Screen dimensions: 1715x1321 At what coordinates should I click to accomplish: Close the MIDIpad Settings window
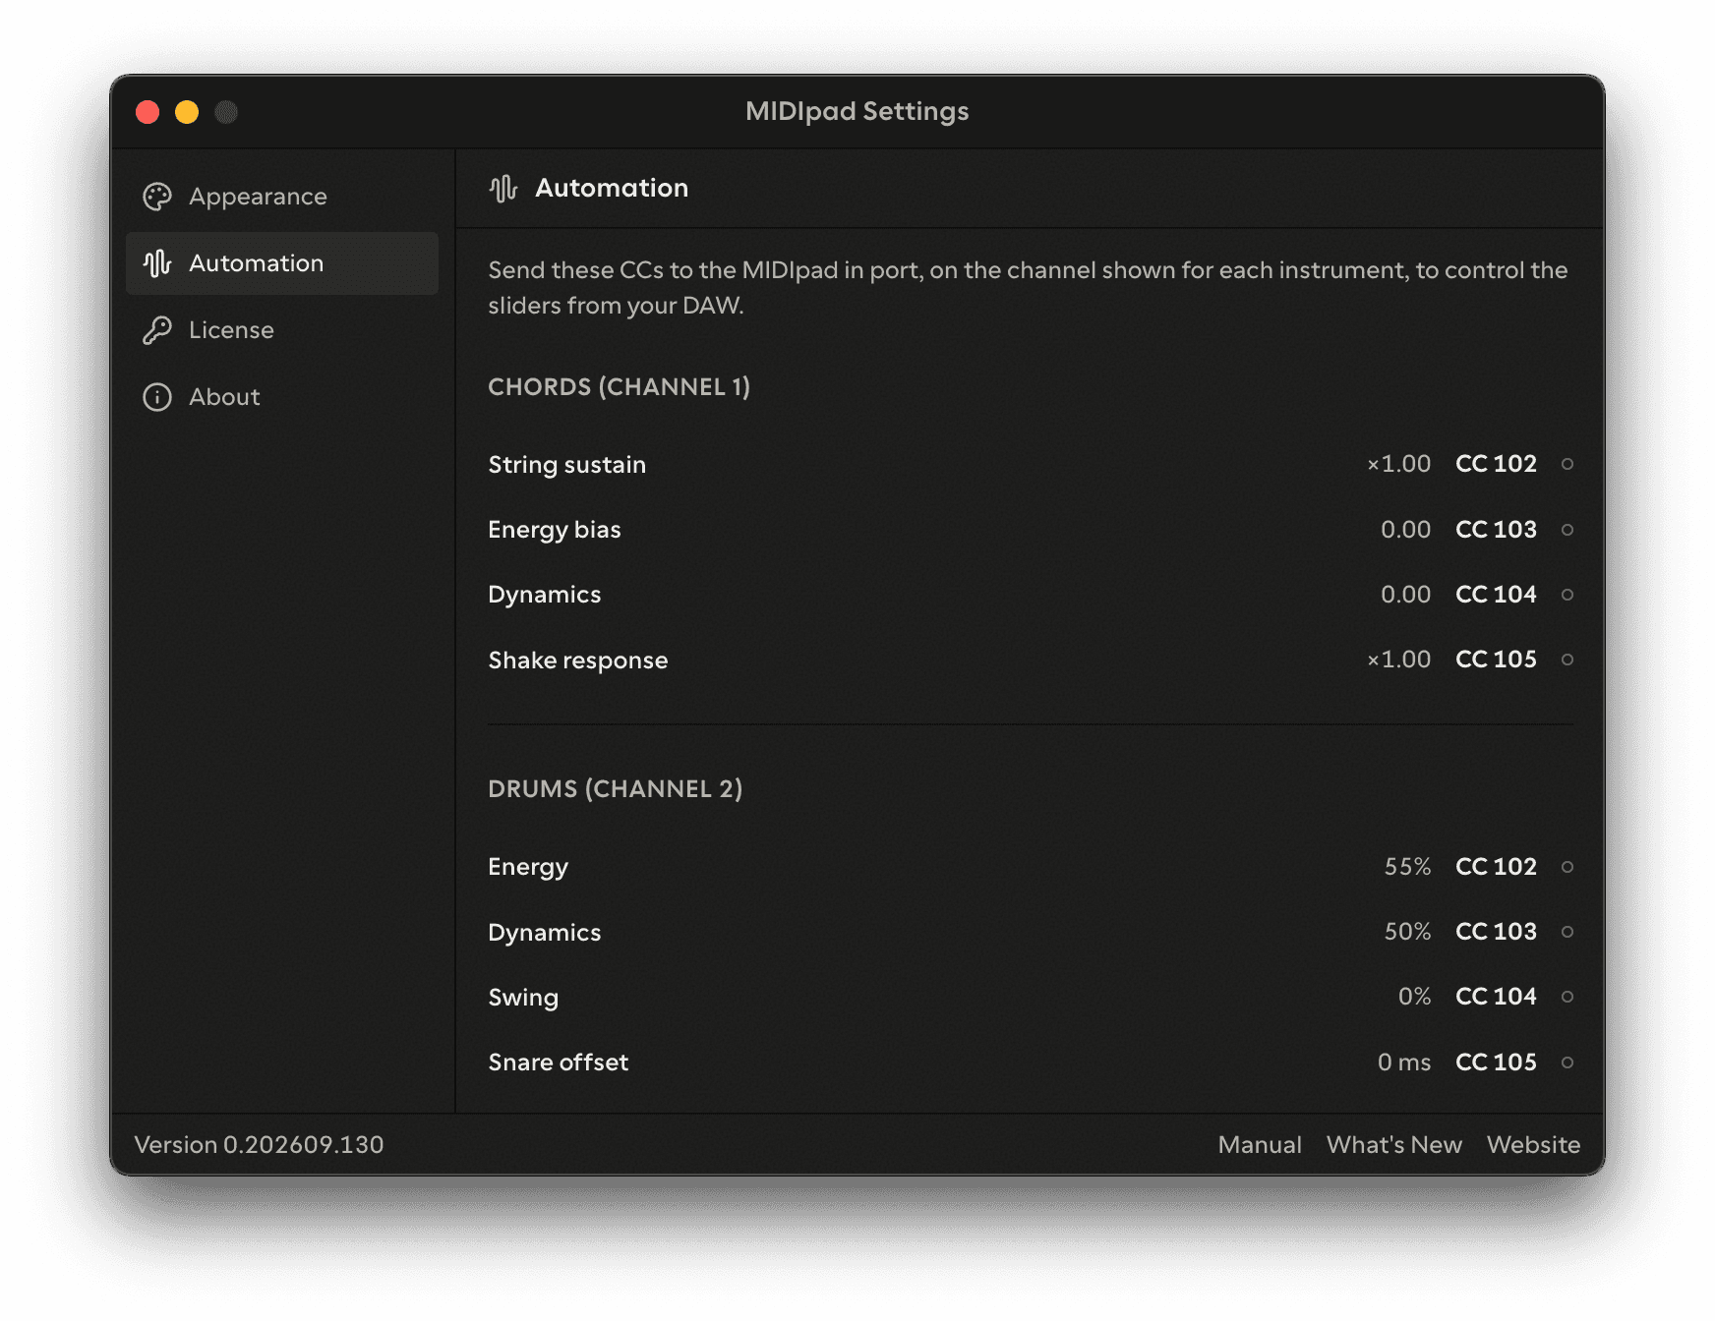(148, 112)
